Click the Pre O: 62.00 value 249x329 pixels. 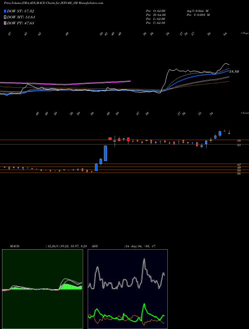pyautogui.click(x=156, y=11)
